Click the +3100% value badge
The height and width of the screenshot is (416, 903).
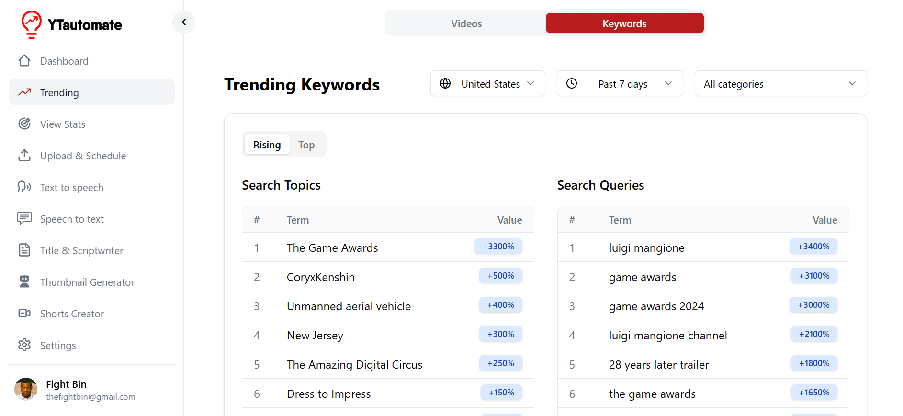coord(814,275)
